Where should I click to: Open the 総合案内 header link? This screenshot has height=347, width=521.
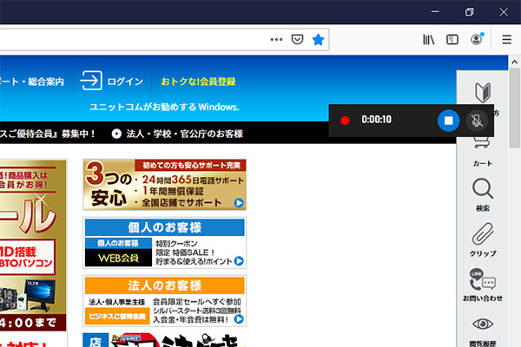(46, 82)
